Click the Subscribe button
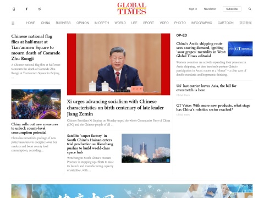This screenshot has width=264, height=198. (232, 9)
